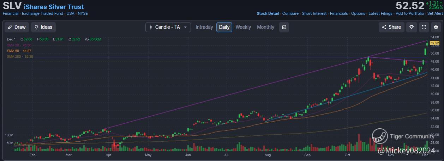Click the Dec 1 date readout

click(x=11, y=40)
